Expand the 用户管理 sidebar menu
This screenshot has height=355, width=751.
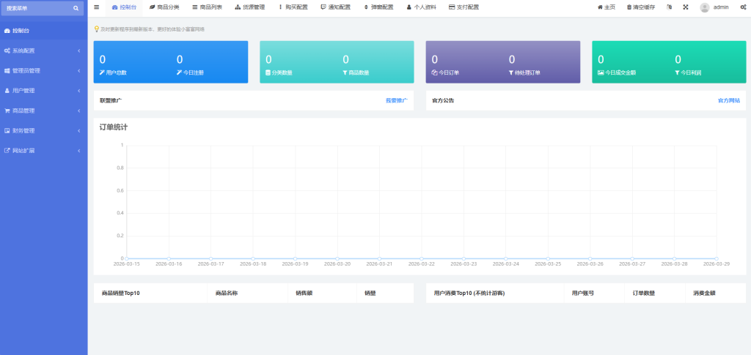pos(43,91)
